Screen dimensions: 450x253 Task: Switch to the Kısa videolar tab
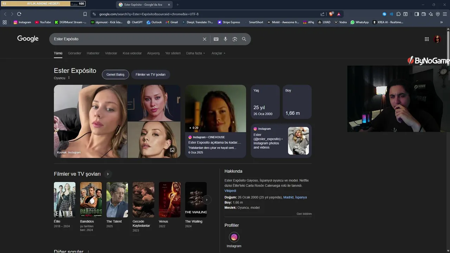point(132,53)
